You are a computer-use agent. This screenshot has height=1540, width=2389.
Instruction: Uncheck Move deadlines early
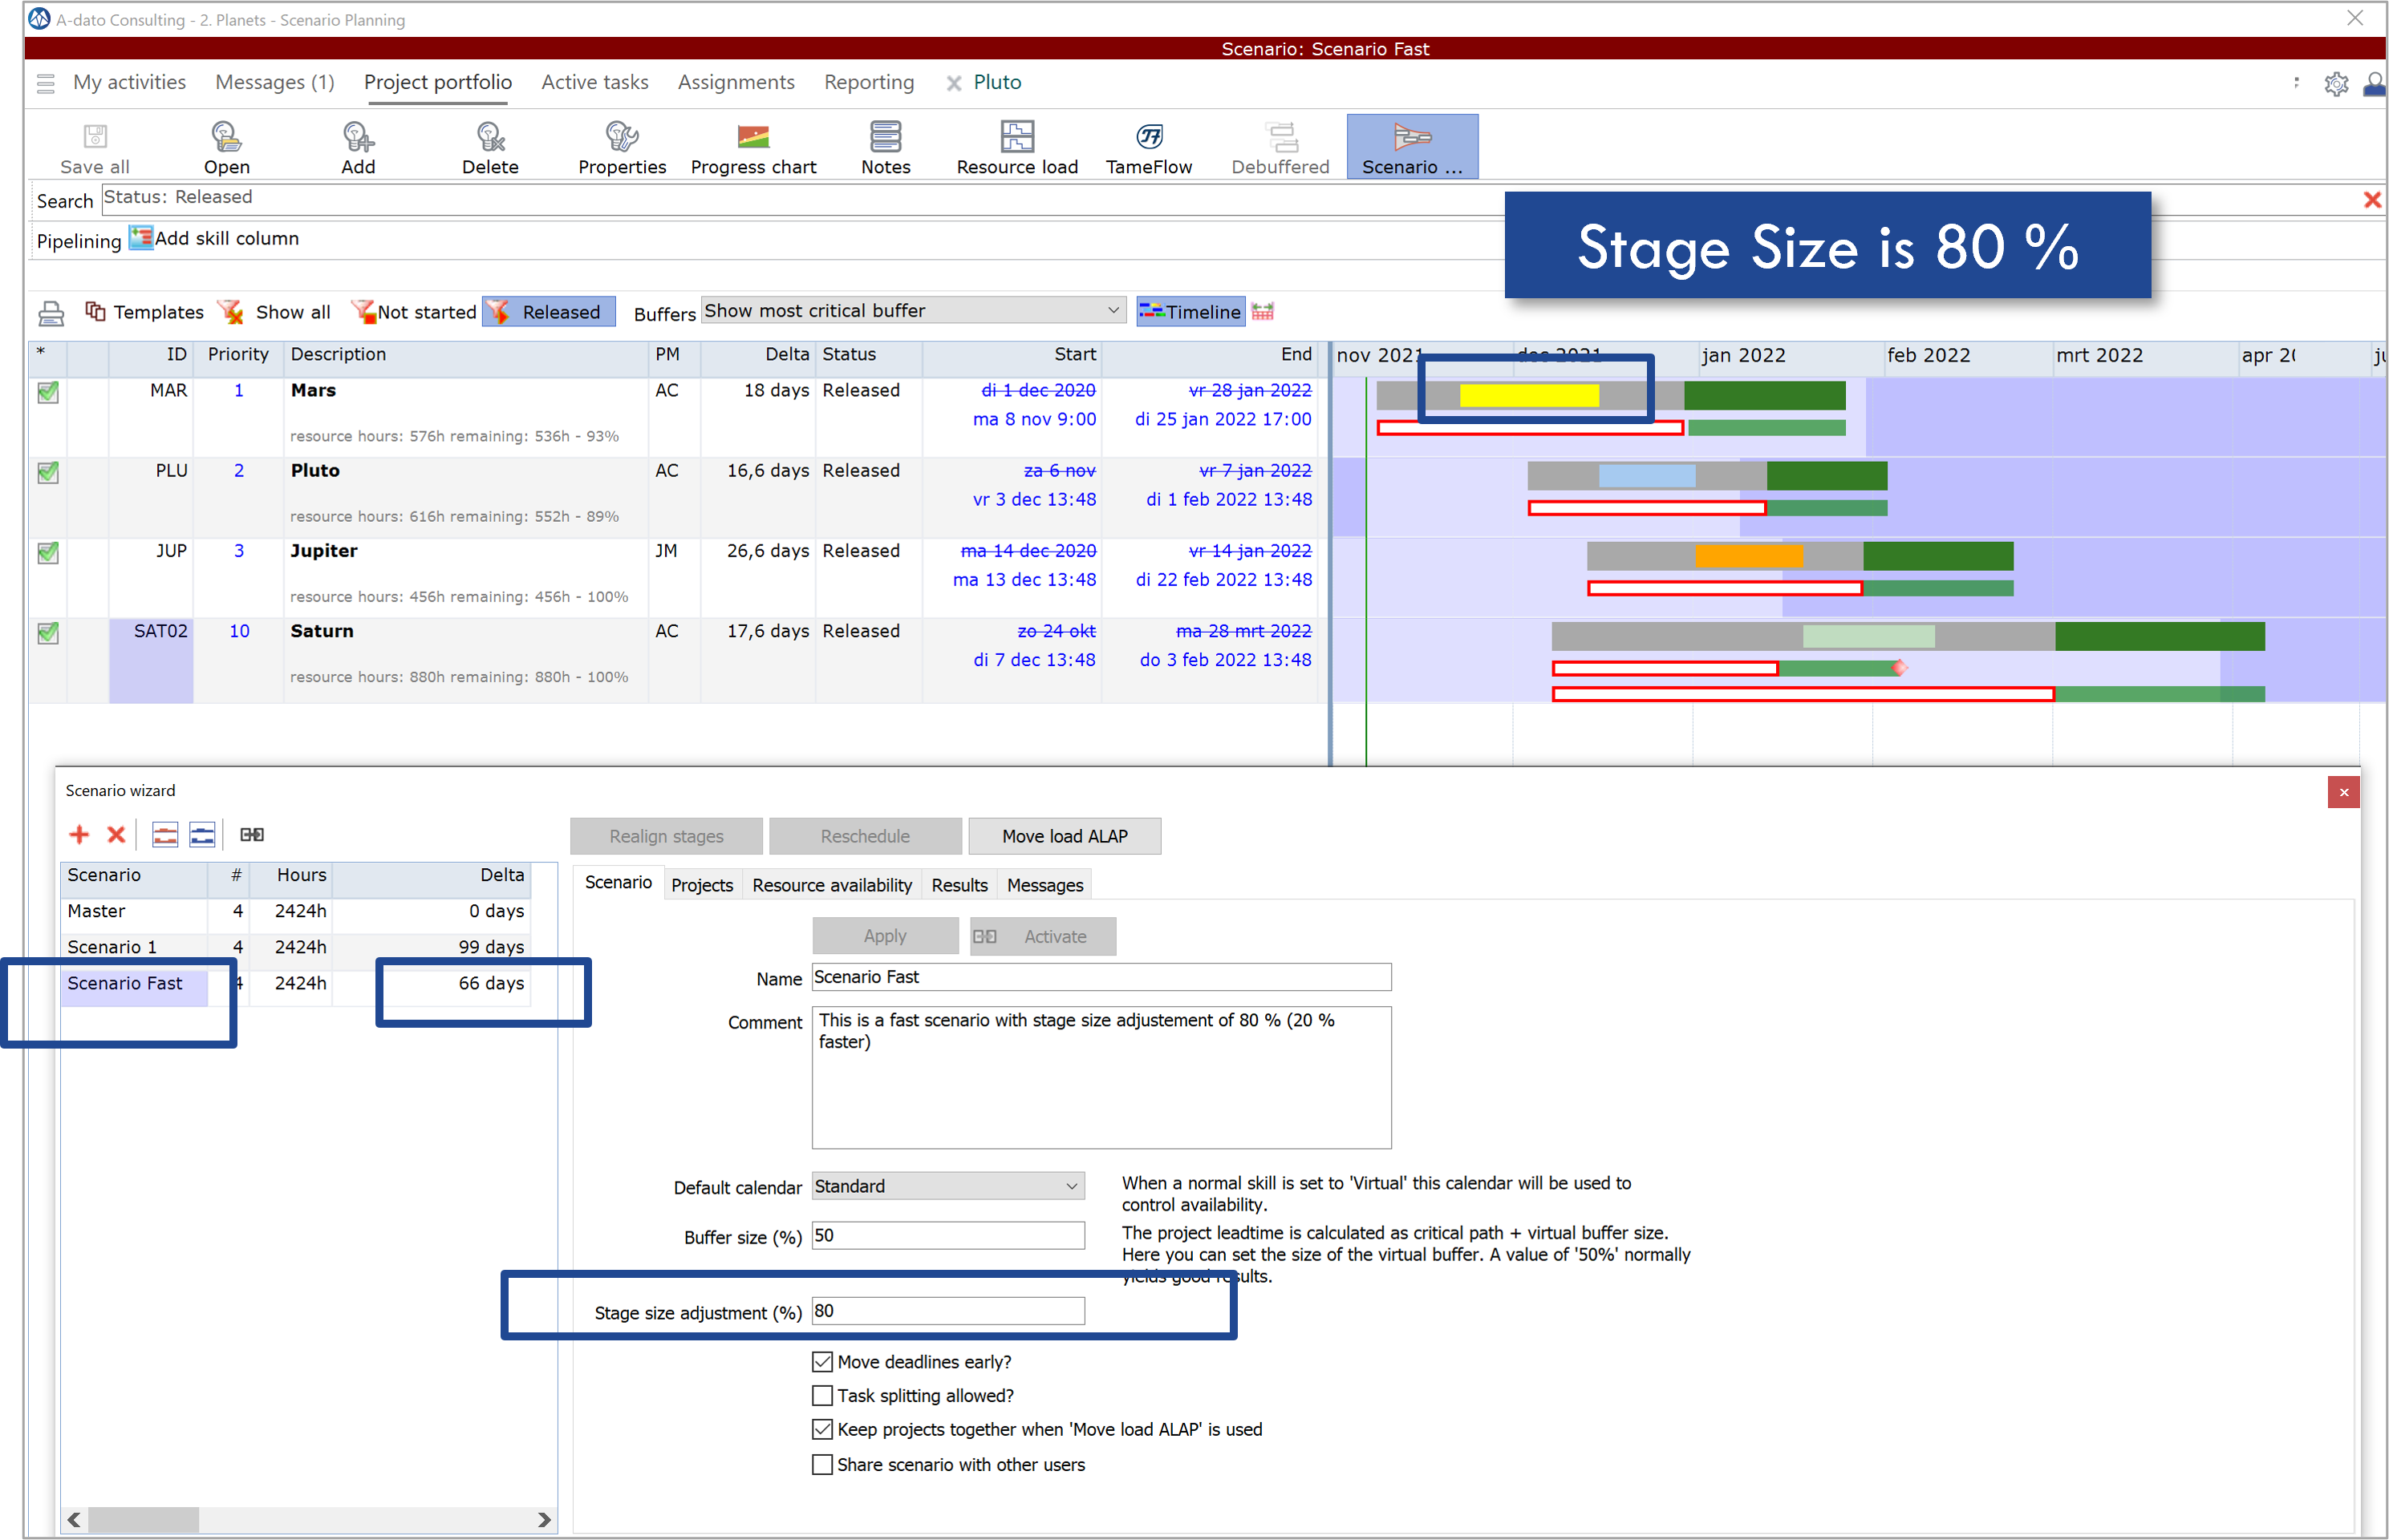(822, 1361)
